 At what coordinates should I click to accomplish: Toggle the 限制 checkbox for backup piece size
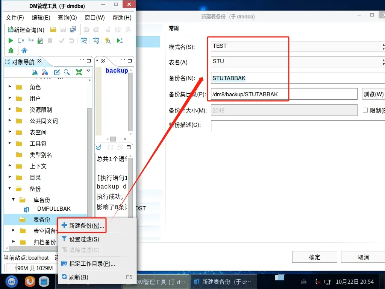pyautogui.click(x=365, y=110)
